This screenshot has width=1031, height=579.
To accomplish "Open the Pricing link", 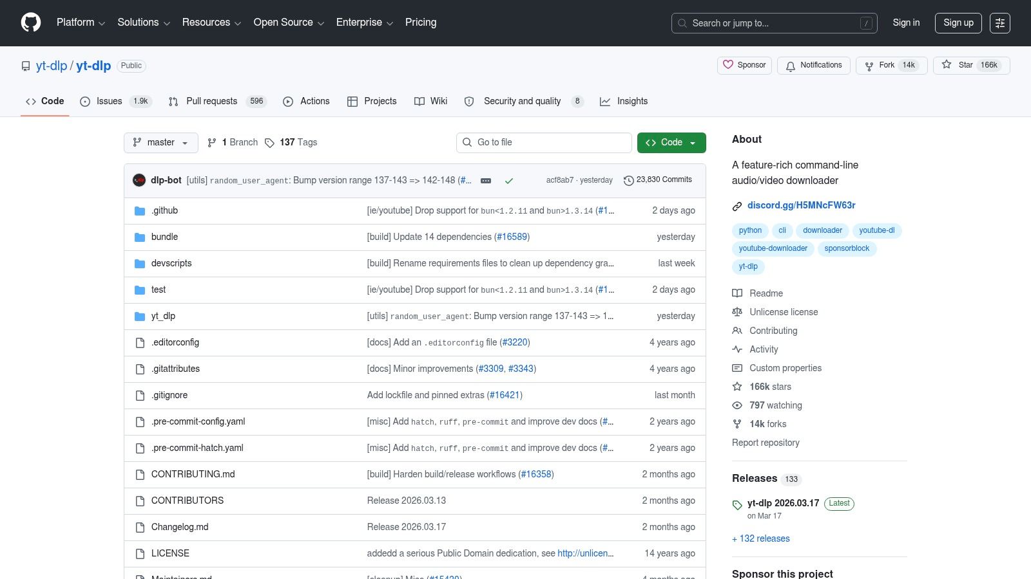I will click(x=421, y=23).
